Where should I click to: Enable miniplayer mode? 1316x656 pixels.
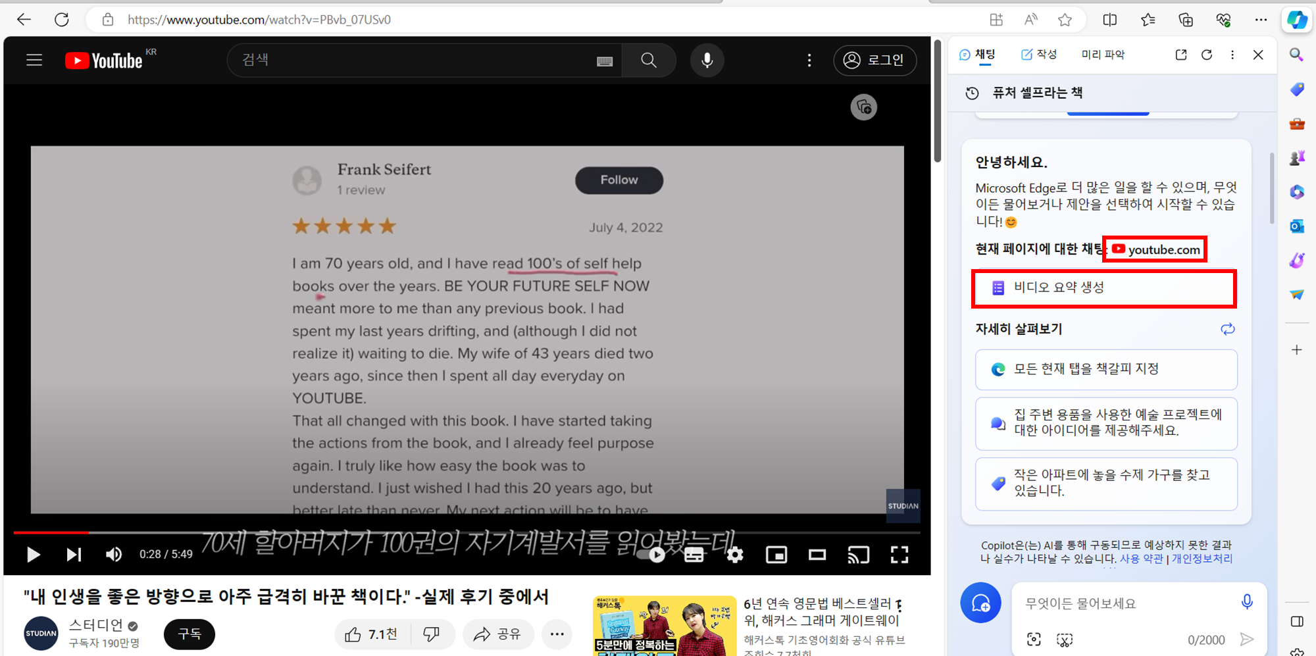click(776, 555)
